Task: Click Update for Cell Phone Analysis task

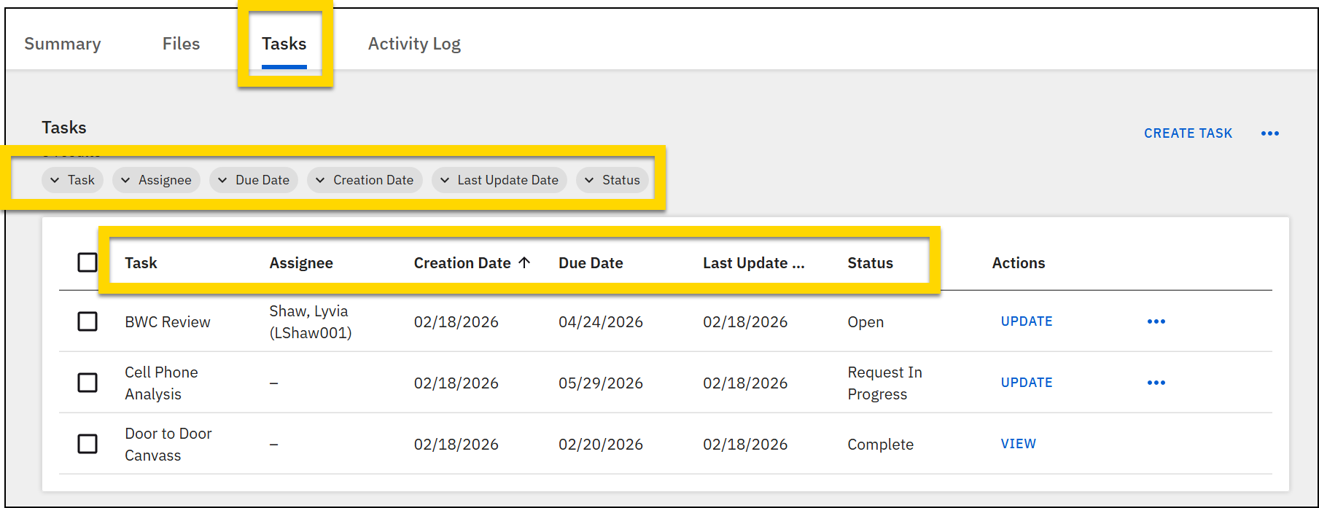Action: click(x=1027, y=383)
